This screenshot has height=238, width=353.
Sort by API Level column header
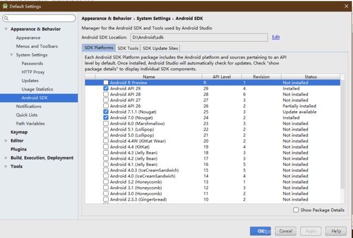click(x=222, y=76)
